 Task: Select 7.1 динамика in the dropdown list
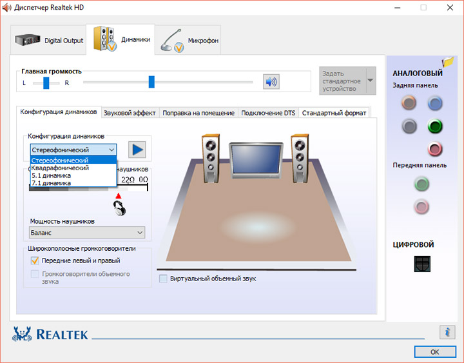click(x=73, y=183)
